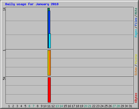Click the 'Visits' legend label
139x109 pixels.
136,59
